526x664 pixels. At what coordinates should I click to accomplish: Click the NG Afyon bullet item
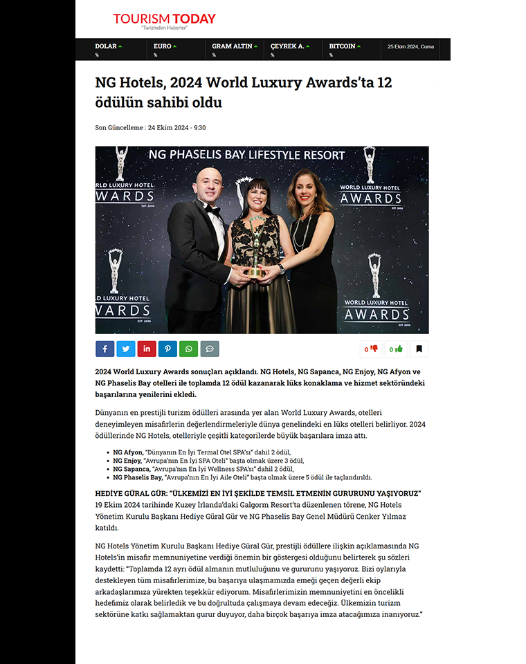click(x=202, y=452)
